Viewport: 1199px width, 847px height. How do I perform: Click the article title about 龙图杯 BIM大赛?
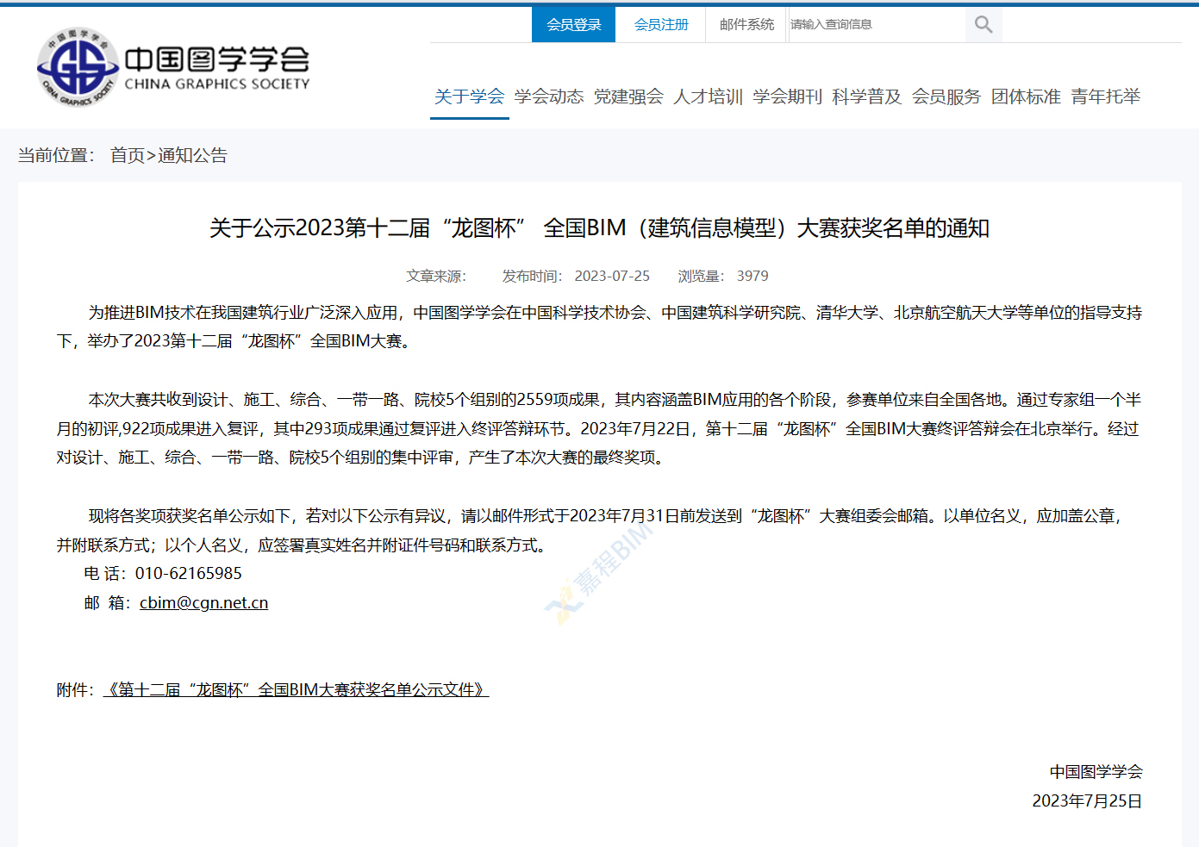pyautogui.click(x=599, y=228)
